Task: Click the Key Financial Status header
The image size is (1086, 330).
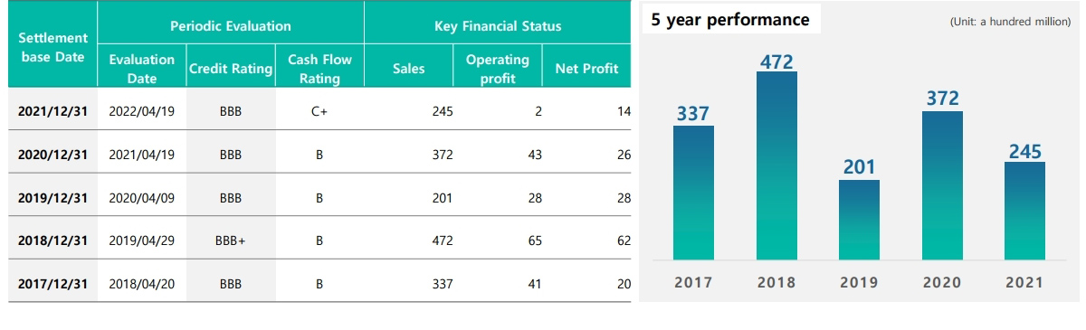Action: click(x=498, y=26)
